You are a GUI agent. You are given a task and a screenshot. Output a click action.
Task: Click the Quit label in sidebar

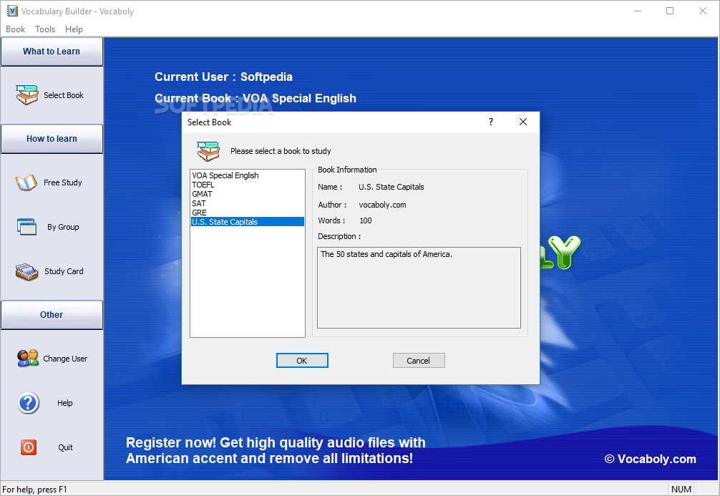[x=65, y=447]
